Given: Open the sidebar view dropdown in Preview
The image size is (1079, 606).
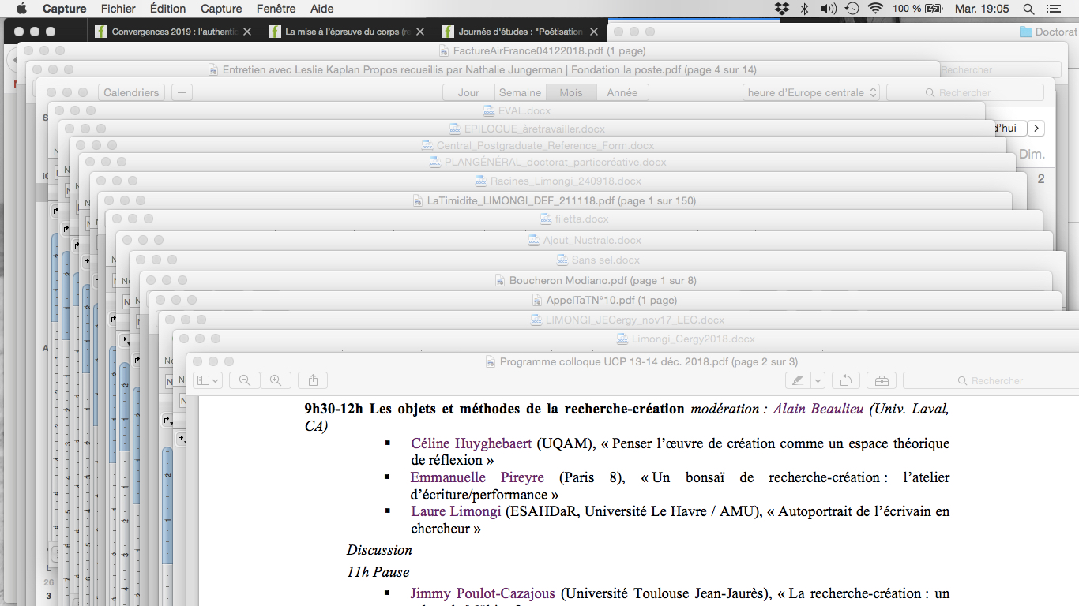Looking at the screenshot, I should click(209, 380).
